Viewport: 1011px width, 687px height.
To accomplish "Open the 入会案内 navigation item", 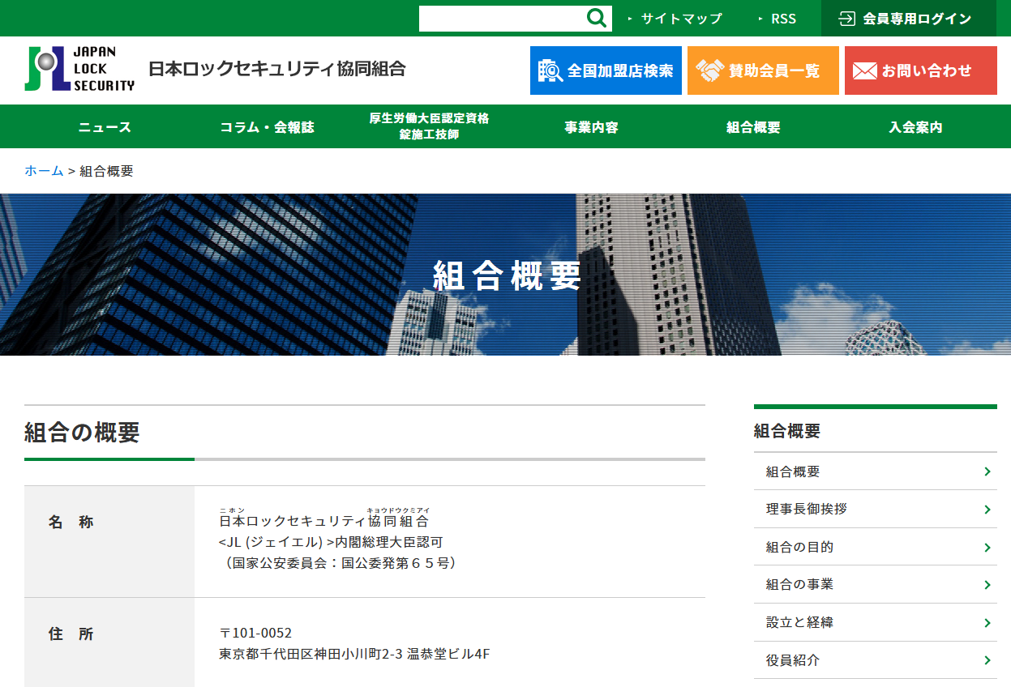I will (913, 126).
